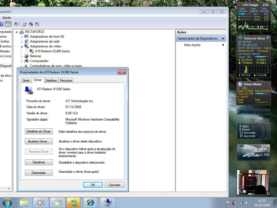
Task: Toggle the action pane toolbar button
Action: point(8,24)
